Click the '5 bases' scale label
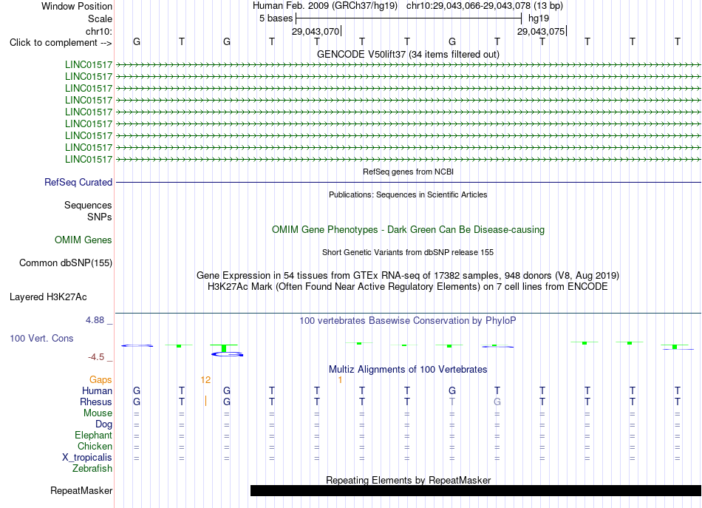702x508 pixels. (x=276, y=18)
